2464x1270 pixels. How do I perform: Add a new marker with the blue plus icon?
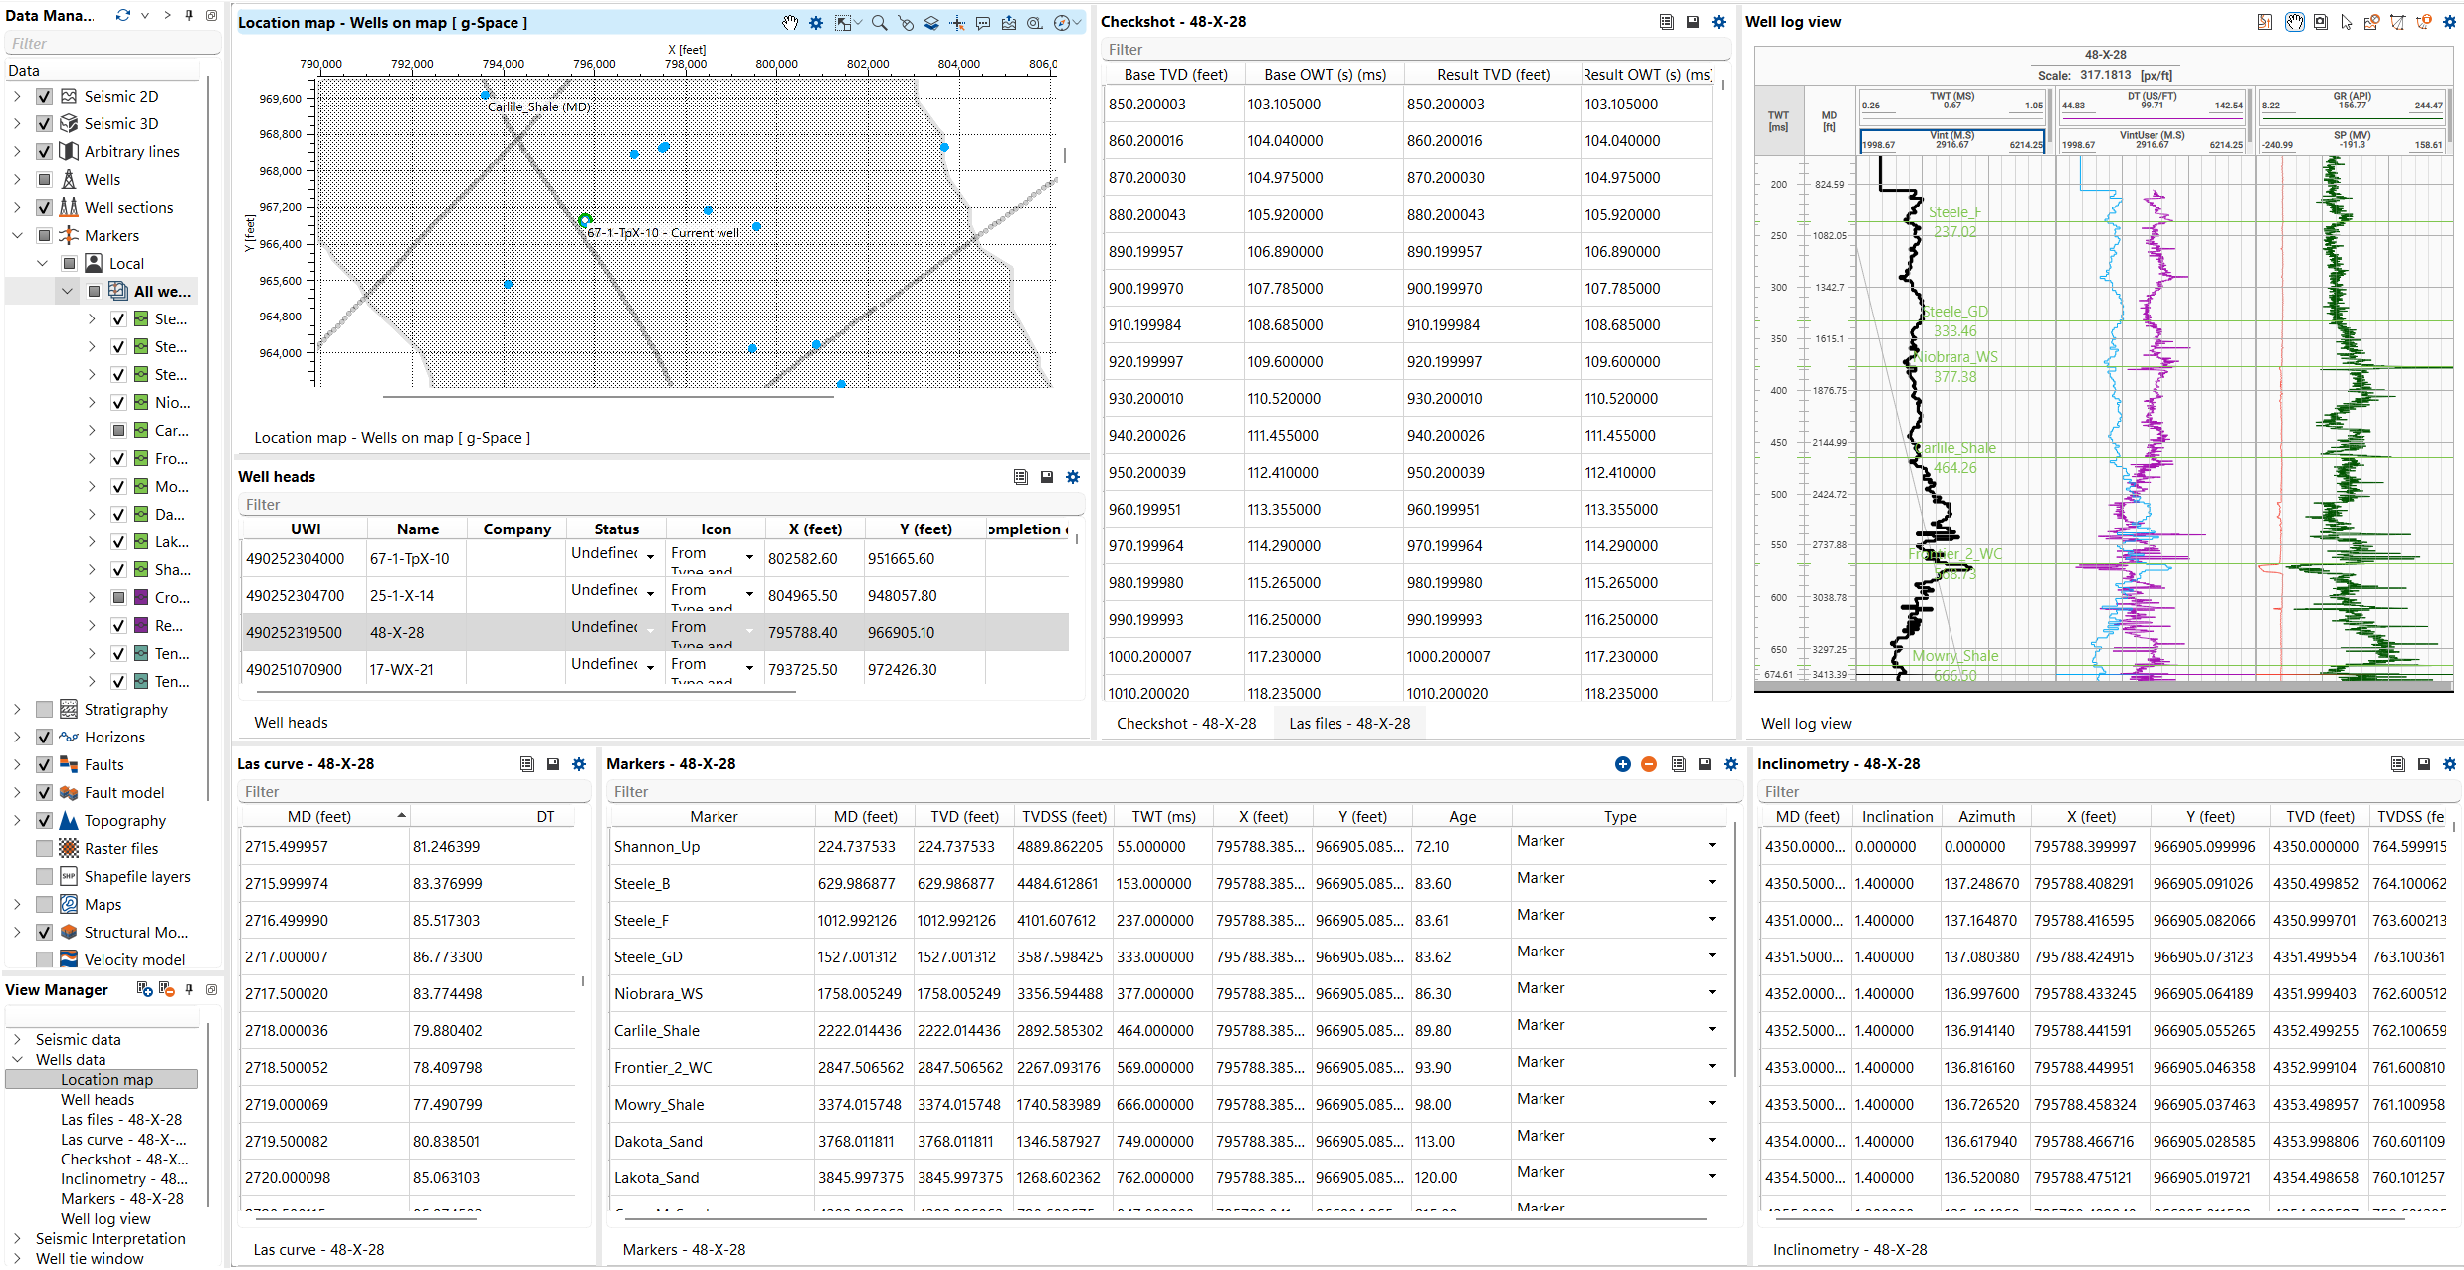(1623, 764)
